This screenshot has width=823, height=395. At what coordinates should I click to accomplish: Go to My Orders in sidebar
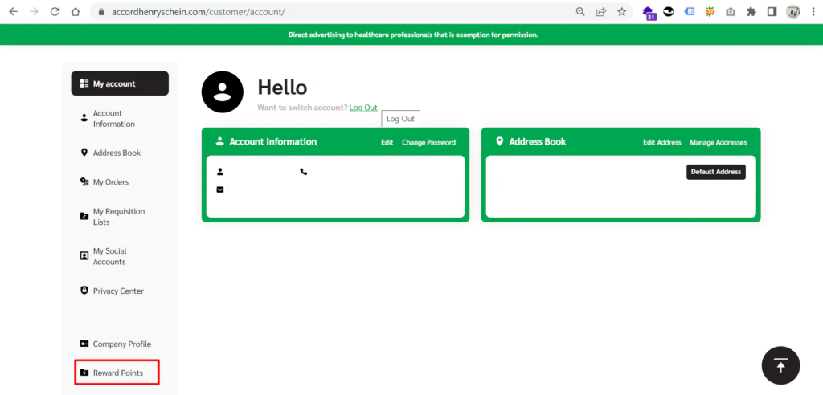(110, 182)
